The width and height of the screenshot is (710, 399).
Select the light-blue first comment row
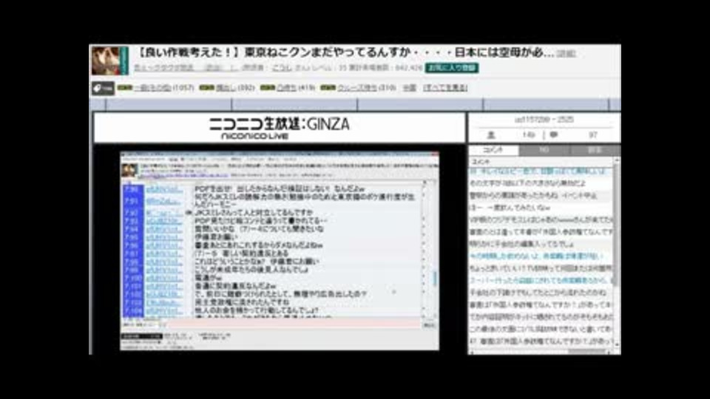(541, 171)
